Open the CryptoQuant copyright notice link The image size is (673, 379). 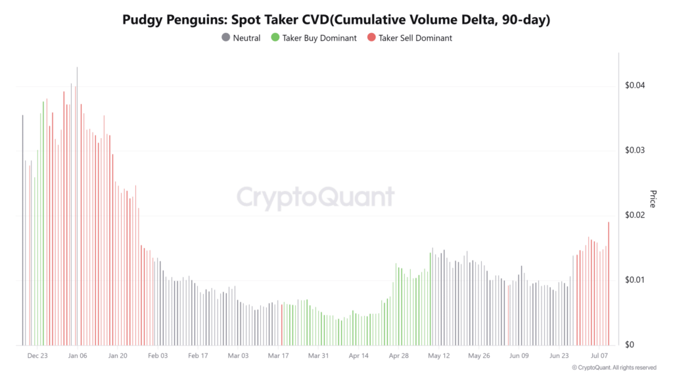(x=614, y=368)
